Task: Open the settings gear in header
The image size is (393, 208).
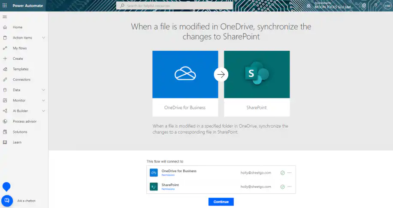Action: click(x=364, y=6)
